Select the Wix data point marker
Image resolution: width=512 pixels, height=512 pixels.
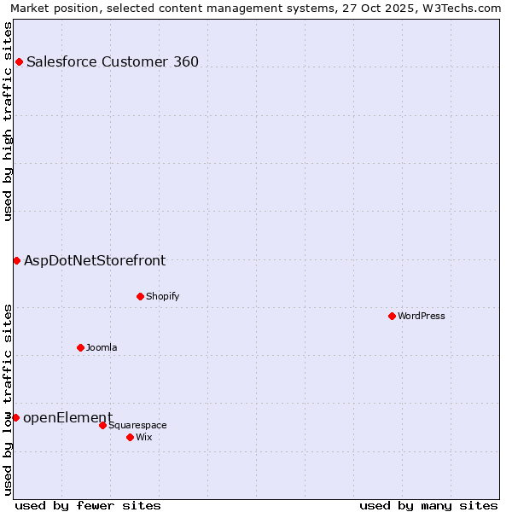pos(130,437)
